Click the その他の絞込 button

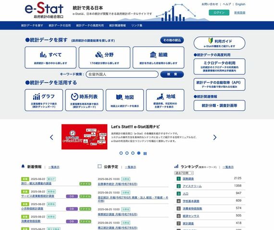point(172,40)
